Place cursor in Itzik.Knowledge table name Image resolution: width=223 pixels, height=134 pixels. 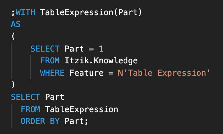pyautogui.click(x=101, y=61)
